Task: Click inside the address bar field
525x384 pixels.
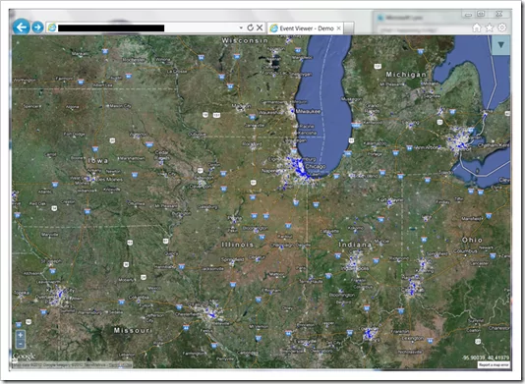Action: (147, 27)
